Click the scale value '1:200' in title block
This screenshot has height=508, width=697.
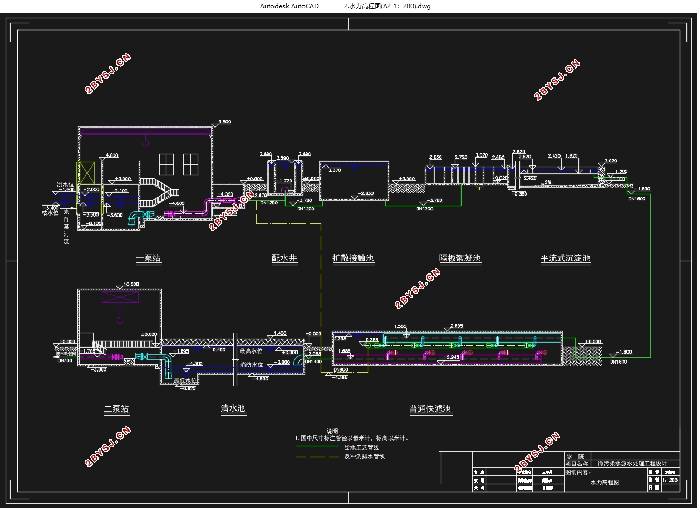(670, 480)
